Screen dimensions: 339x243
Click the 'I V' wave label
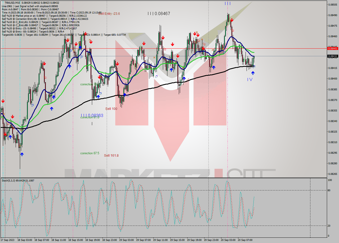point(250,79)
